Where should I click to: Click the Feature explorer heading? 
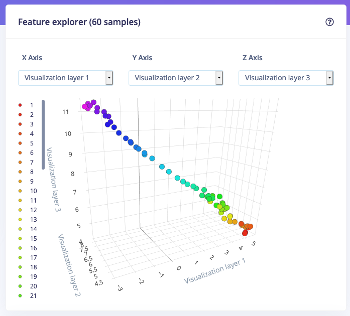(x=79, y=22)
